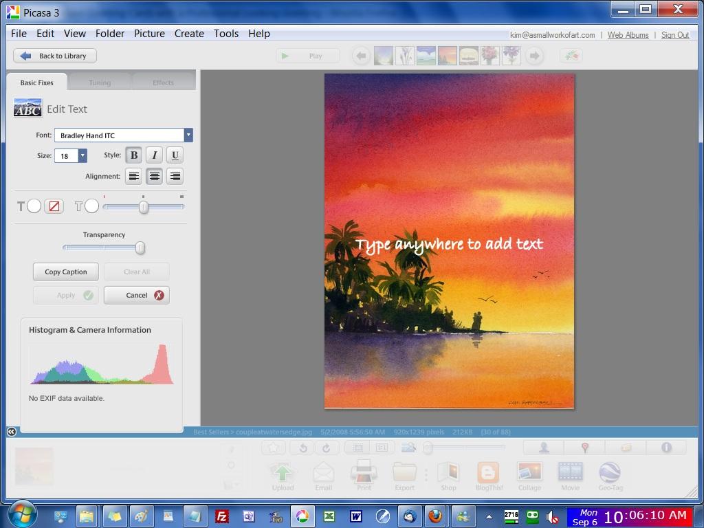Click the star favorite icon
Viewport: 704px width, 528px height.
[x=274, y=448]
